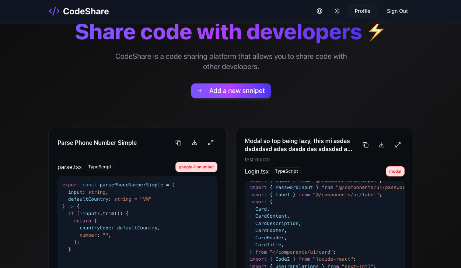Copy the Parse Phone Number Simple snippet
461x268 pixels.
(178, 143)
